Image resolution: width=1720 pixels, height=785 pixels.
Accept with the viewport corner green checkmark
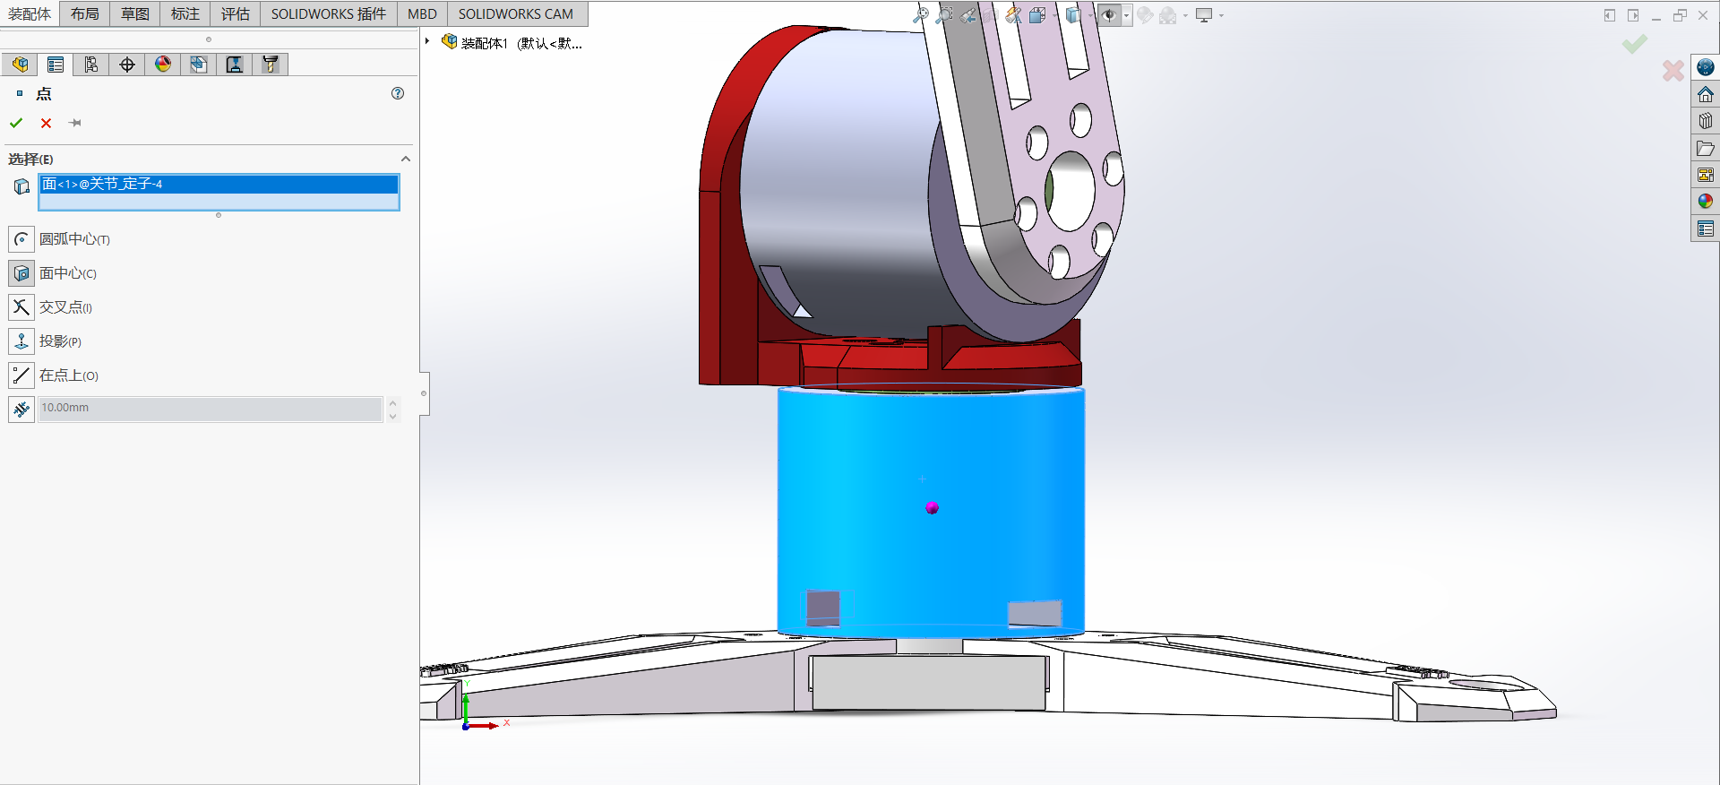[1635, 43]
